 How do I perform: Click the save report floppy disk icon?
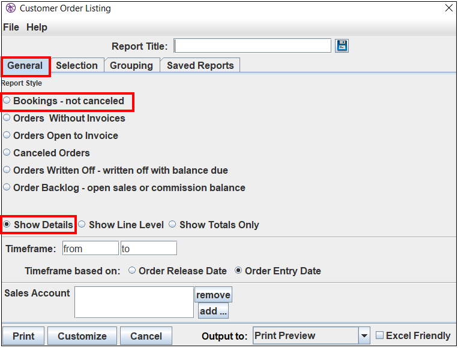click(x=342, y=46)
